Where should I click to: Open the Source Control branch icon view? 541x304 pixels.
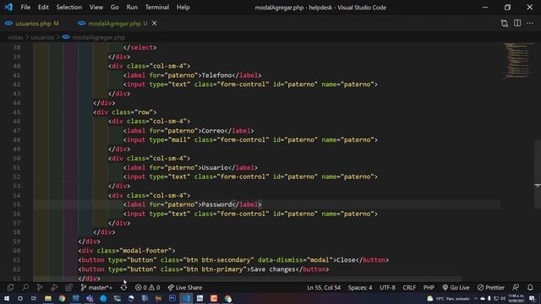coord(40,287)
